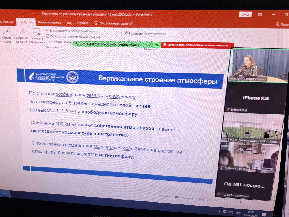Click the Примечания comments button in status bar
Viewport: 289px width, 217px height.
coord(184,198)
